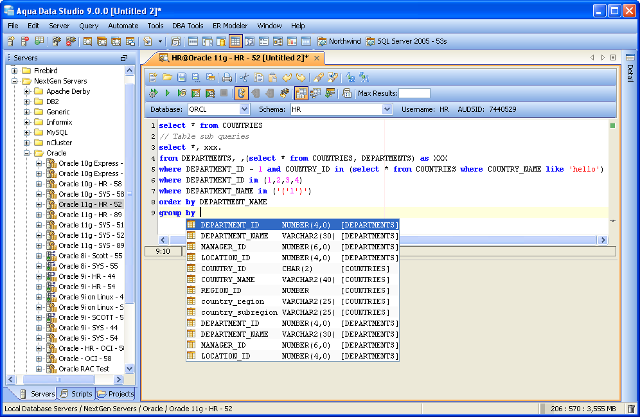Click the trash can icon in status bar
Image resolution: width=640 pixels, height=417 pixels.
pyautogui.click(x=631, y=409)
